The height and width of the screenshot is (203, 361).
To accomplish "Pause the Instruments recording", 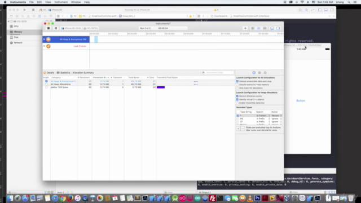I will click(56, 28).
